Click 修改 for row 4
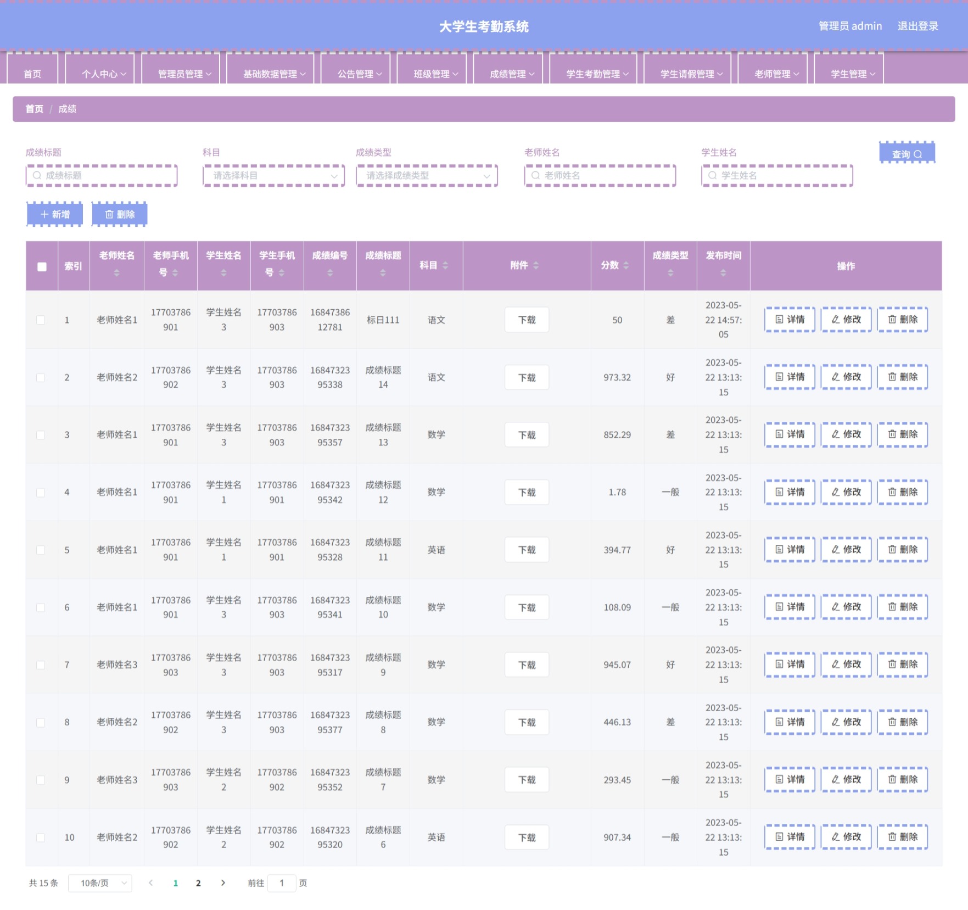 click(x=846, y=492)
